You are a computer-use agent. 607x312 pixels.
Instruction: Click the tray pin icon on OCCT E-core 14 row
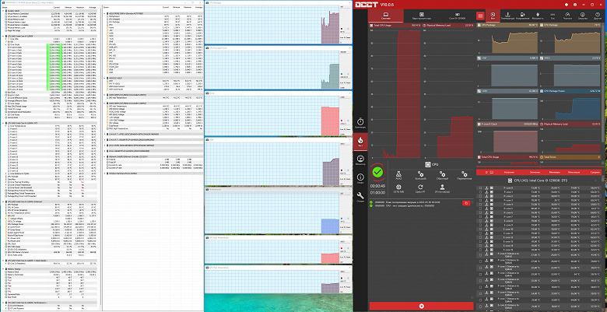[486, 246]
